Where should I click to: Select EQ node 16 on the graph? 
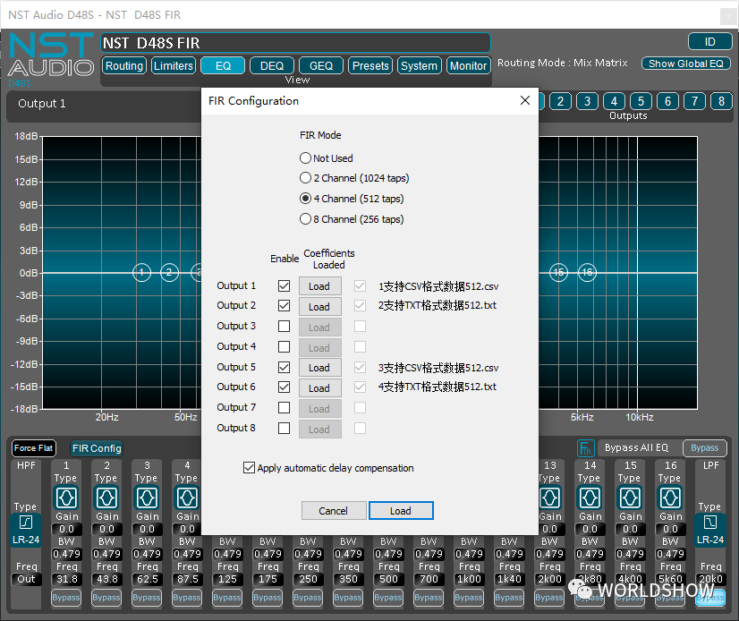[587, 272]
